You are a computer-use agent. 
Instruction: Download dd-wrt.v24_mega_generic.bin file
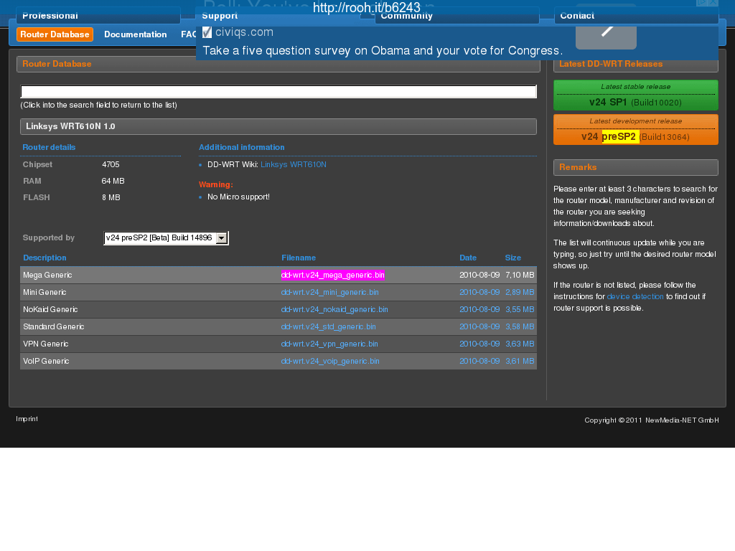coord(332,275)
